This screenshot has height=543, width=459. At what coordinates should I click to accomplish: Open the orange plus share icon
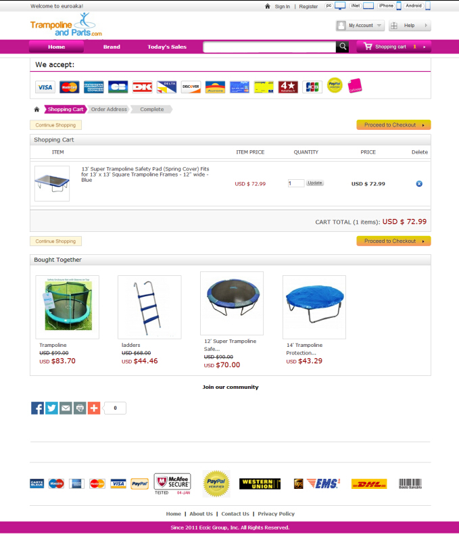tap(94, 408)
